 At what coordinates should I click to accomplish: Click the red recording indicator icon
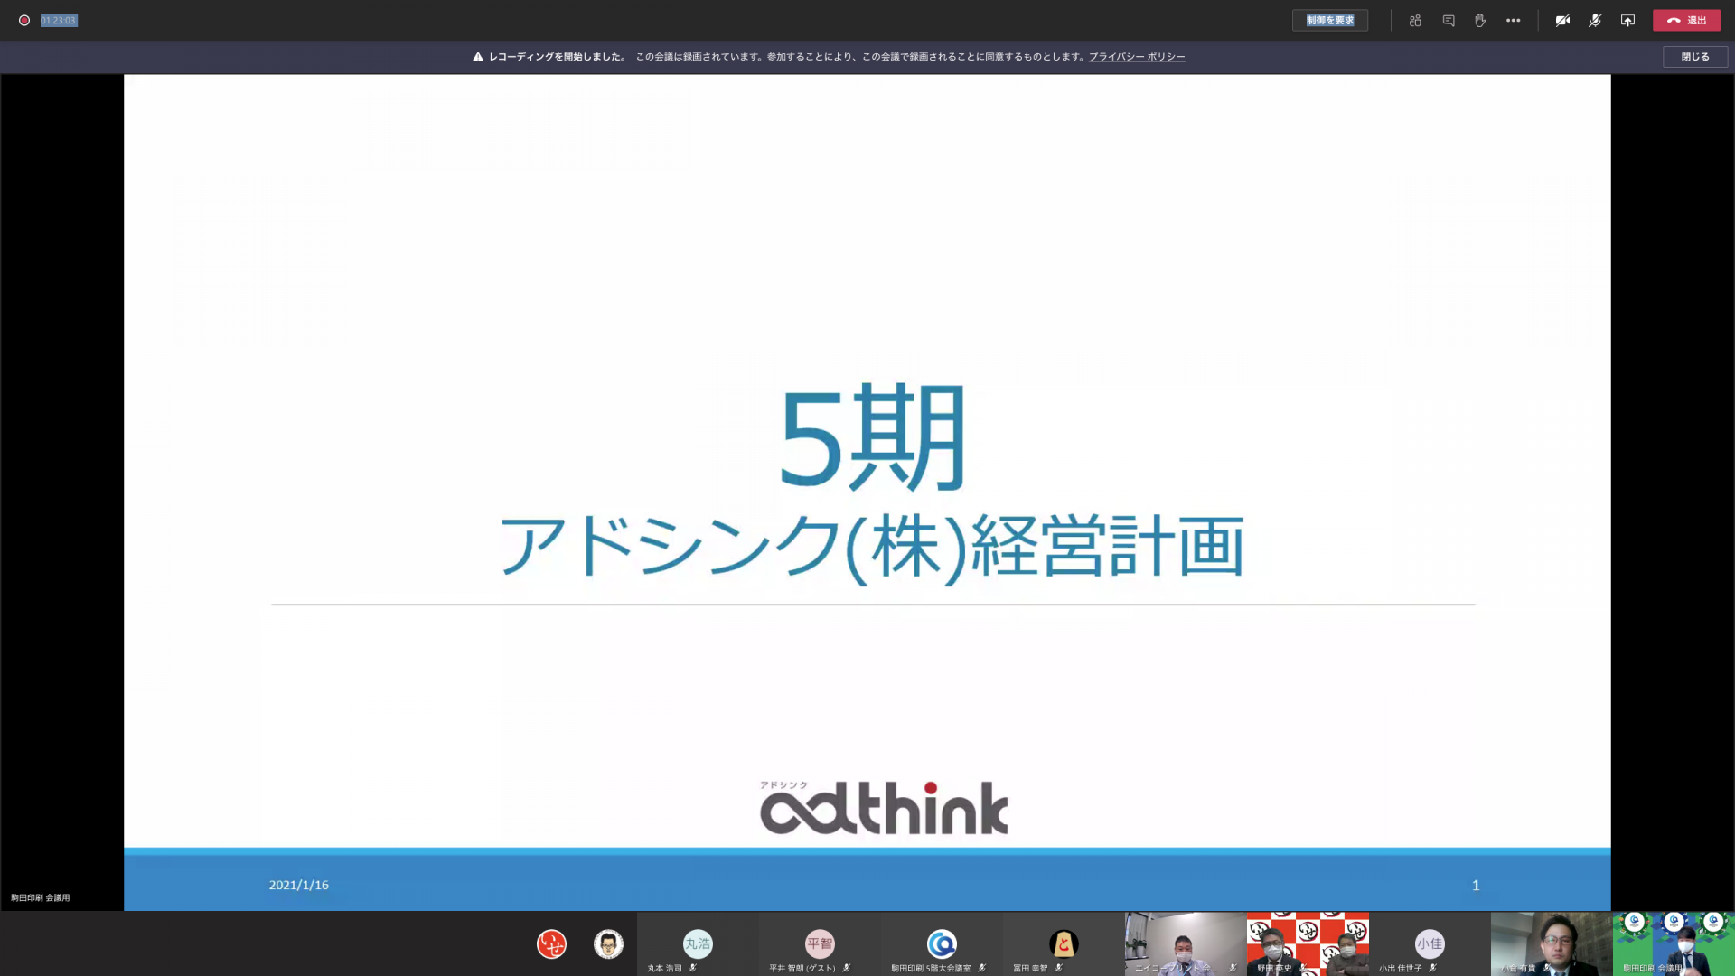[x=24, y=20]
